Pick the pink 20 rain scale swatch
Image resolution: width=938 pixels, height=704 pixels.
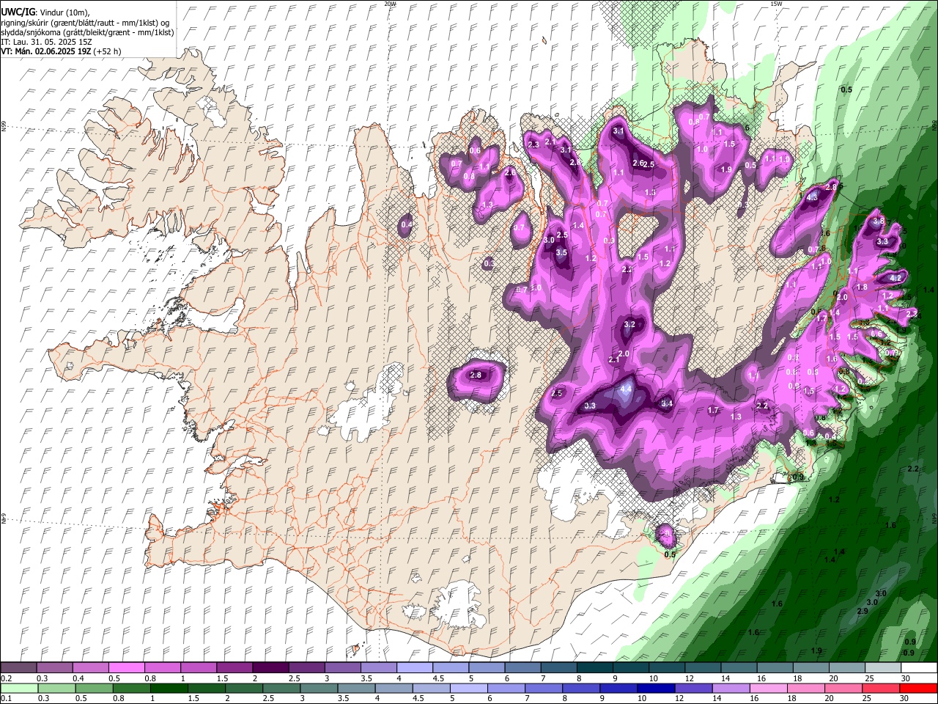(x=843, y=688)
